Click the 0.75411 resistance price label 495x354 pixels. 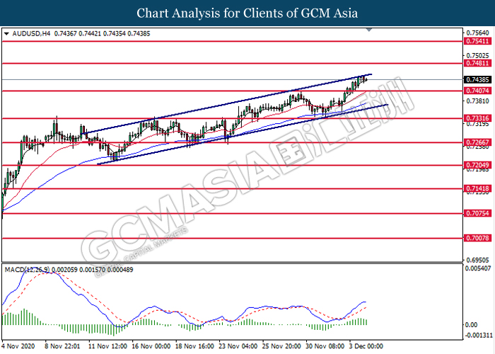477,41
